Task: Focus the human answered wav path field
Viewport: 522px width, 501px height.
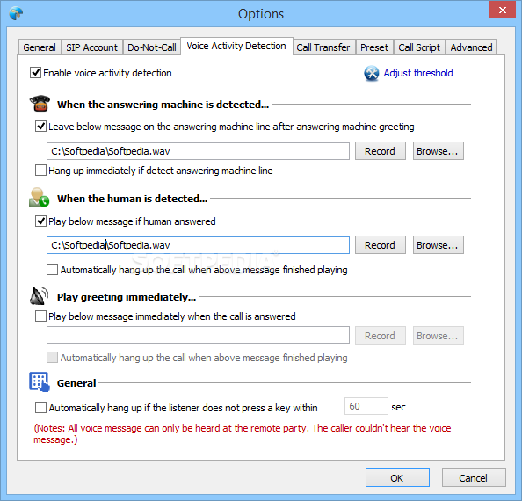Action: (x=198, y=245)
